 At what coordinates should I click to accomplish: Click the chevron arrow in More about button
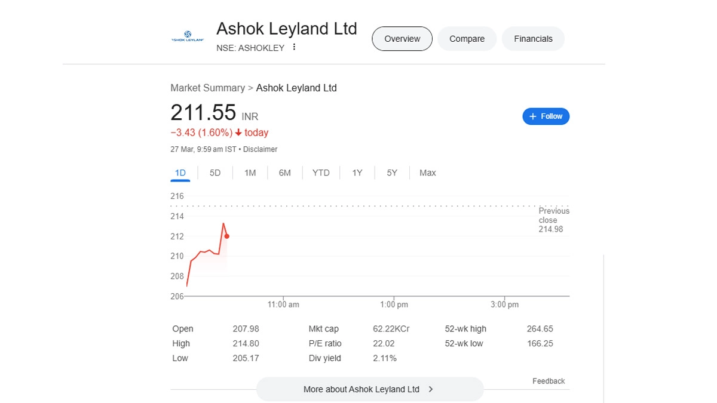pyautogui.click(x=431, y=389)
